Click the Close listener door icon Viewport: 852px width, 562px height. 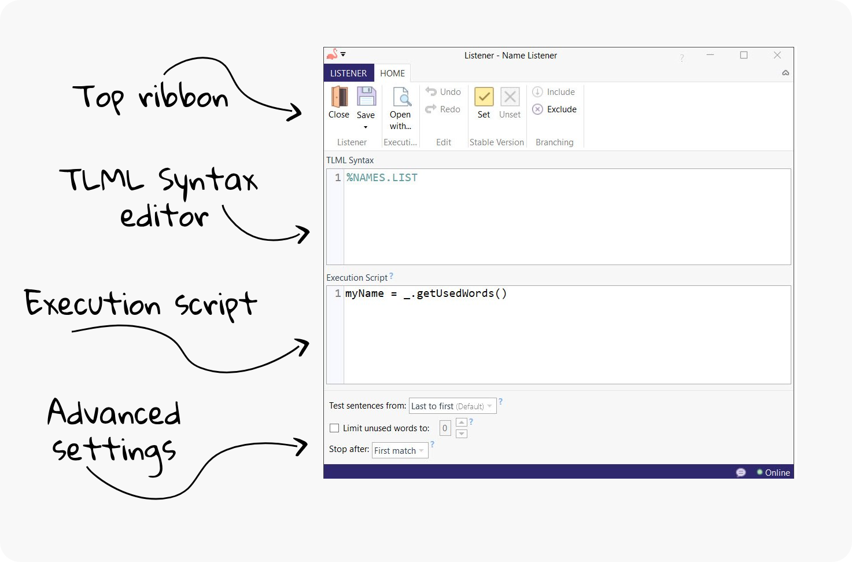(x=339, y=97)
